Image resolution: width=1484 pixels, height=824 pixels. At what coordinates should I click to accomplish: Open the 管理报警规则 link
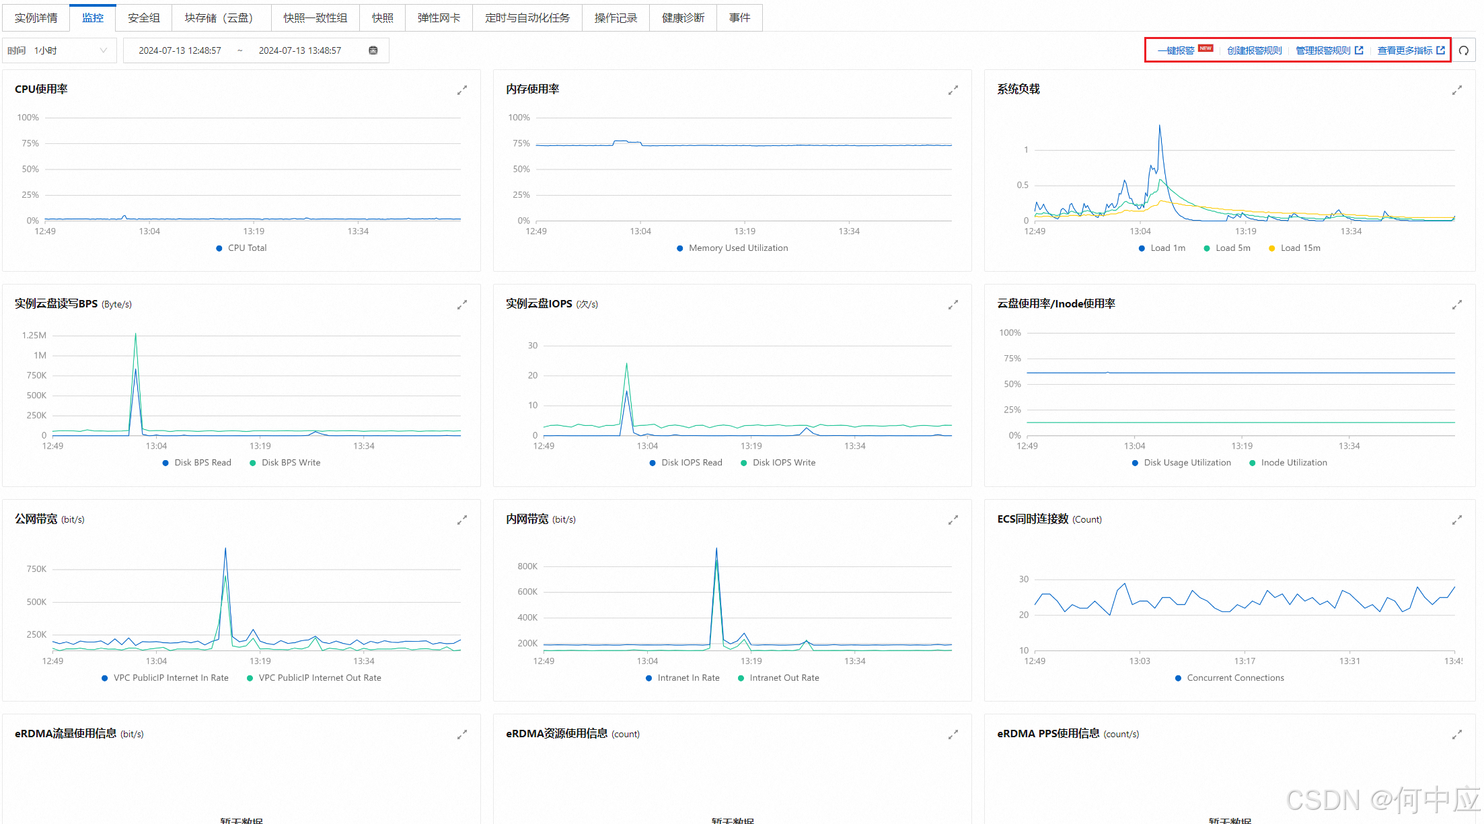pos(1323,50)
